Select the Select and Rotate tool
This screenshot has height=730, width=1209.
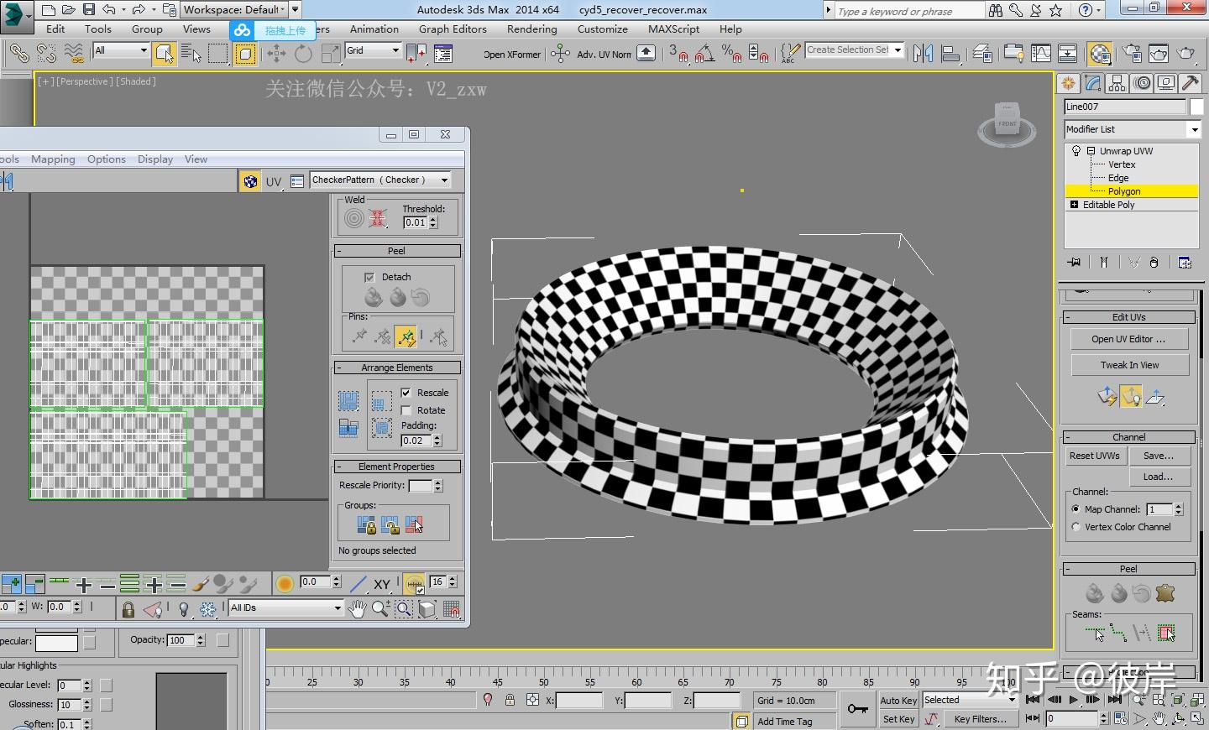(x=303, y=55)
